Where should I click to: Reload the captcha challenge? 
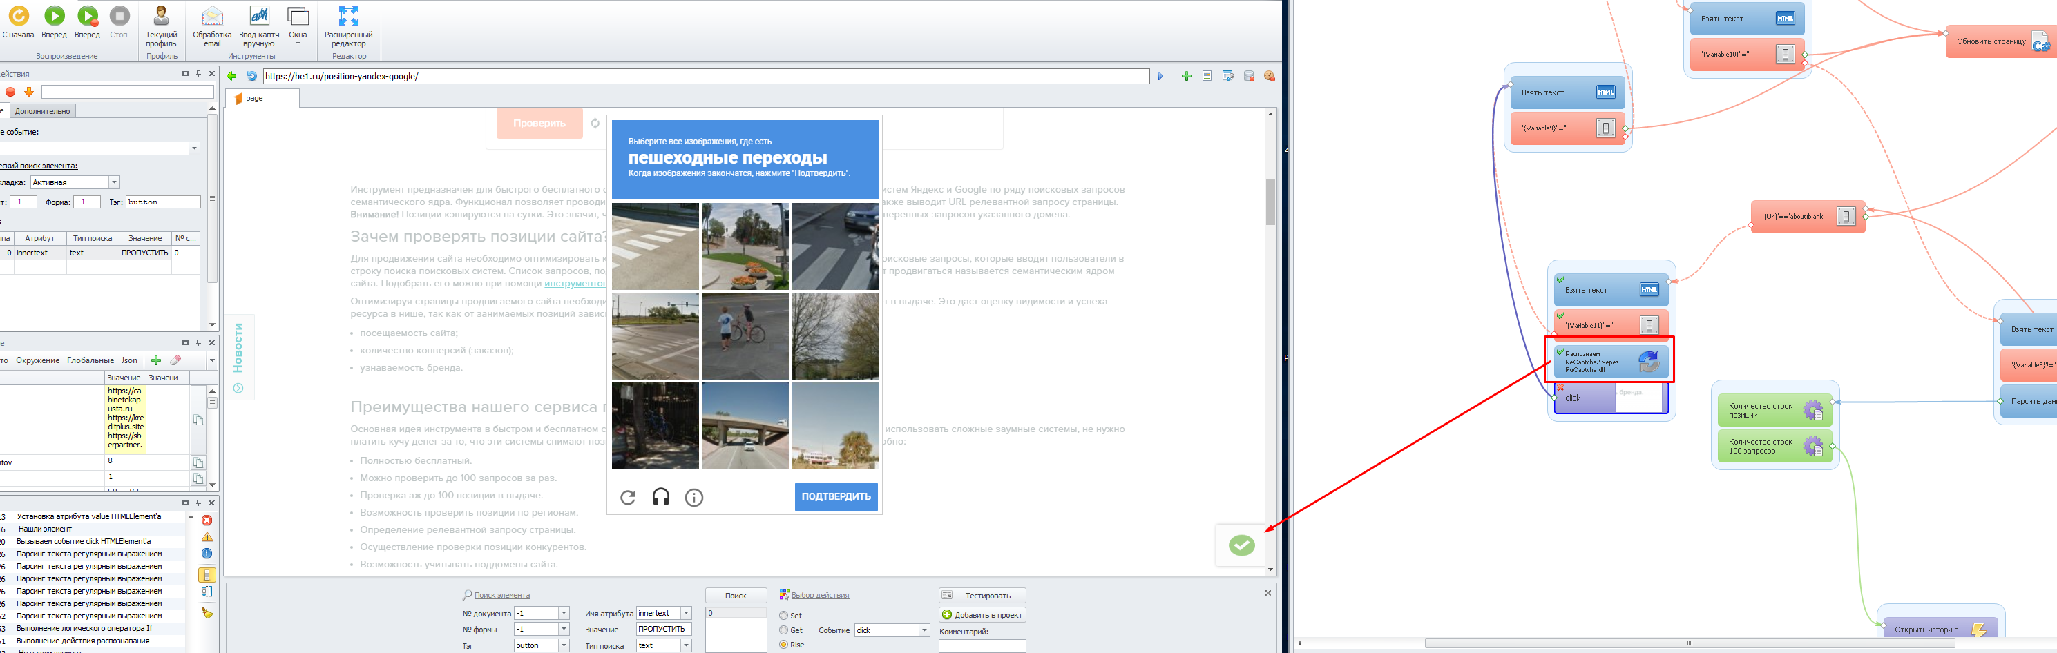click(x=629, y=497)
